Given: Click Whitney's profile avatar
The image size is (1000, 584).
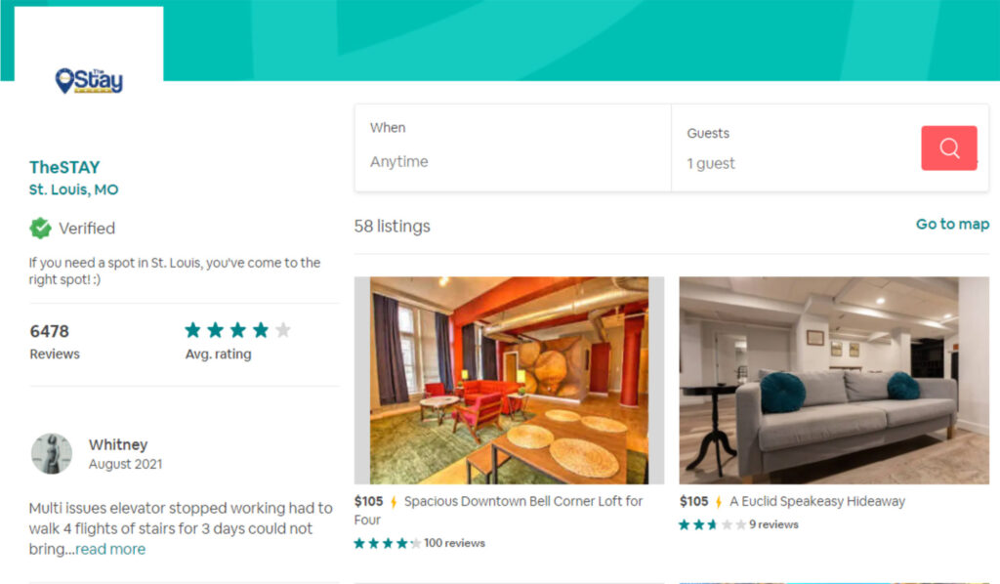Looking at the screenshot, I should 52,454.
